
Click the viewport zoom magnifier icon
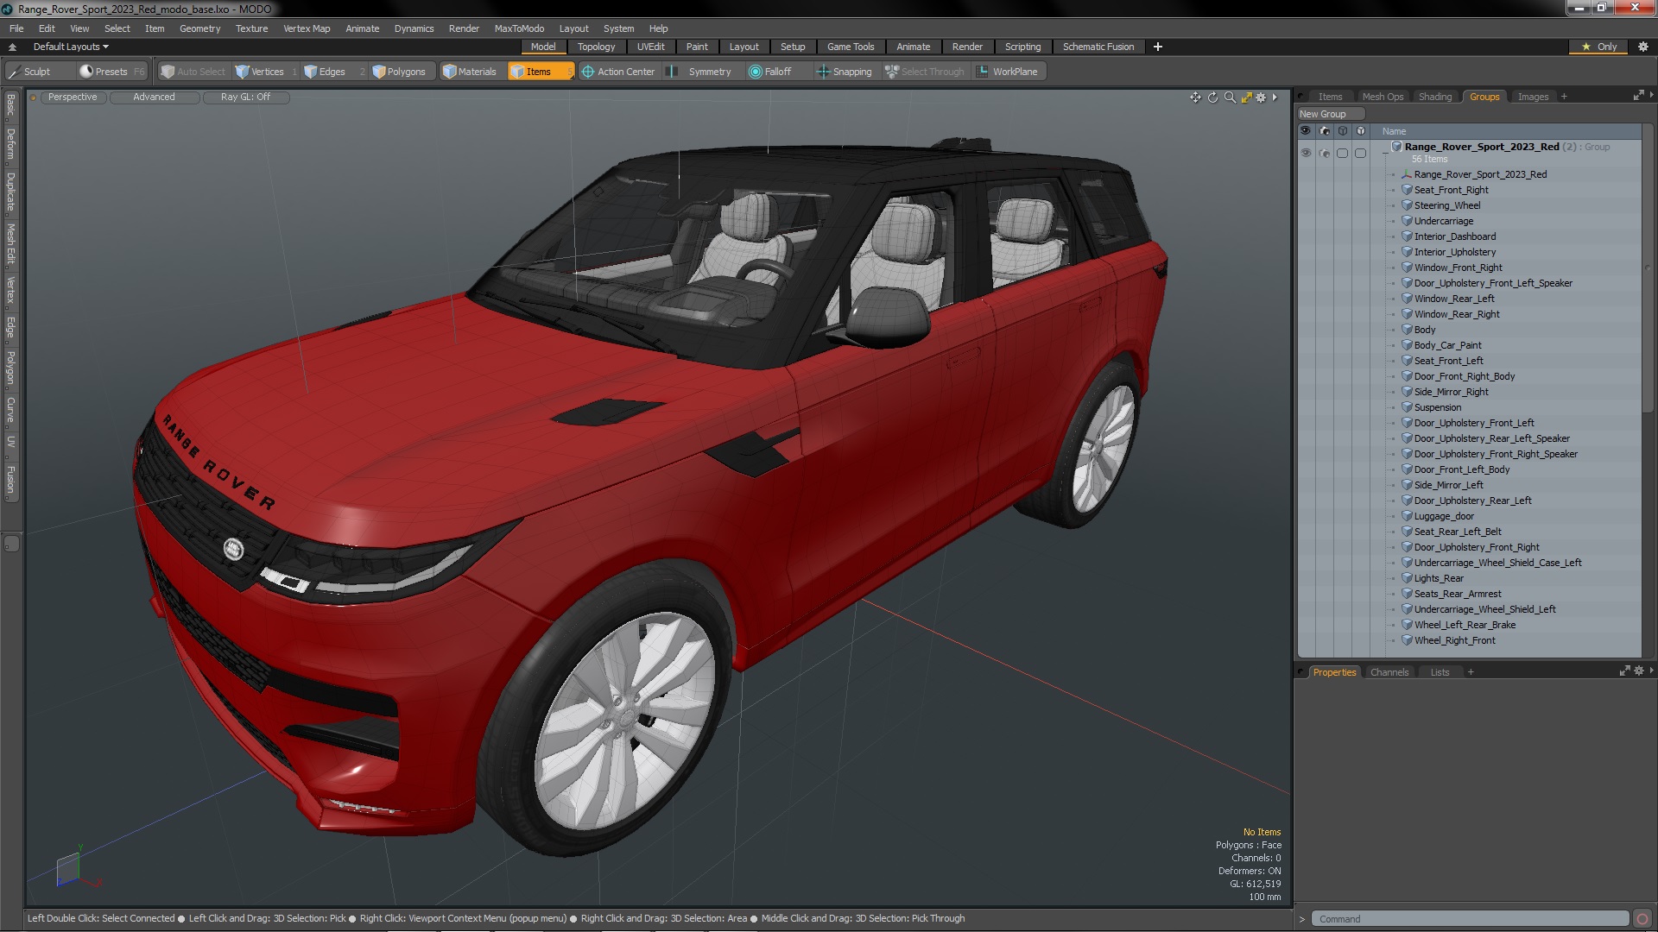click(1230, 98)
